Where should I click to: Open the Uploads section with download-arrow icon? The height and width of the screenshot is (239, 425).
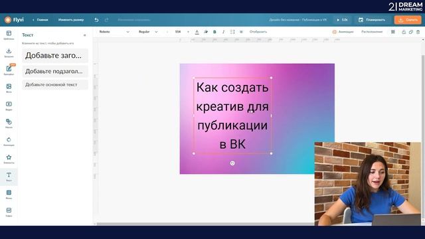[9, 53]
